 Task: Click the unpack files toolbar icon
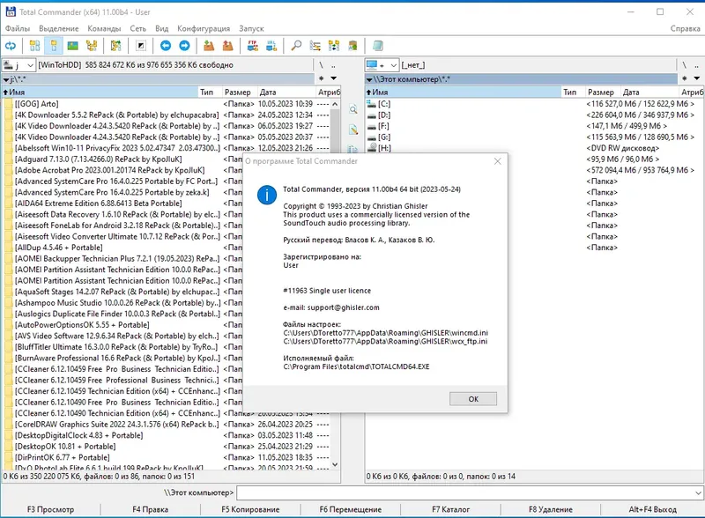tap(228, 46)
